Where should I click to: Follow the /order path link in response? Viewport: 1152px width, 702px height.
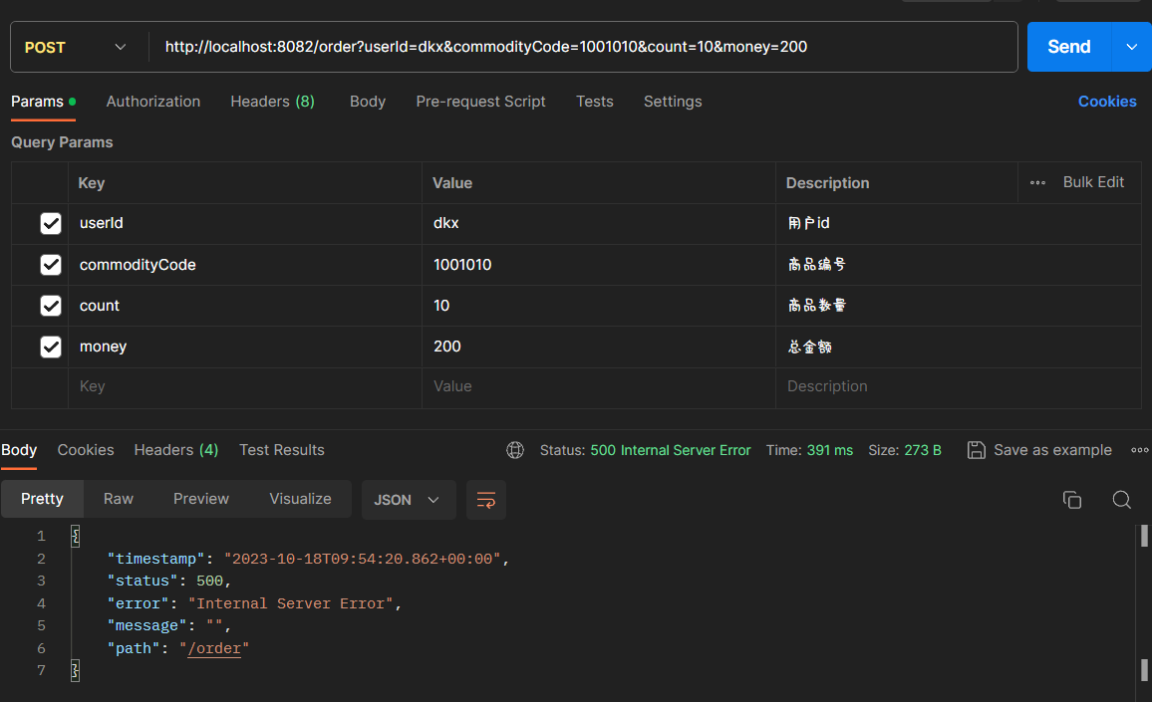click(x=214, y=648)
